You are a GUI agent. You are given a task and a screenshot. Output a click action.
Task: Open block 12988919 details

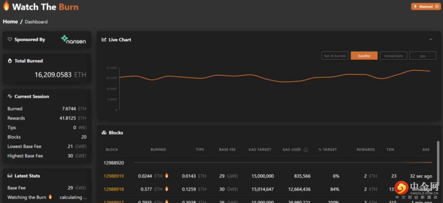click(x=114, y=176)
